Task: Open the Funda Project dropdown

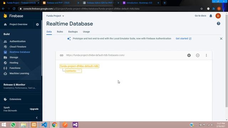Action: 55,16
